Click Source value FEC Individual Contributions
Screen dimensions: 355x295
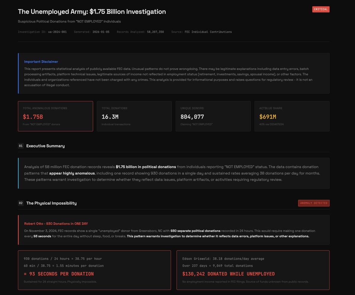coord(208,32)
